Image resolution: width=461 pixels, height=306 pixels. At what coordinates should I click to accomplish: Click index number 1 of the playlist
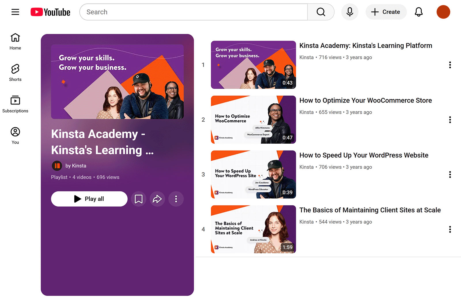[203, 65]
